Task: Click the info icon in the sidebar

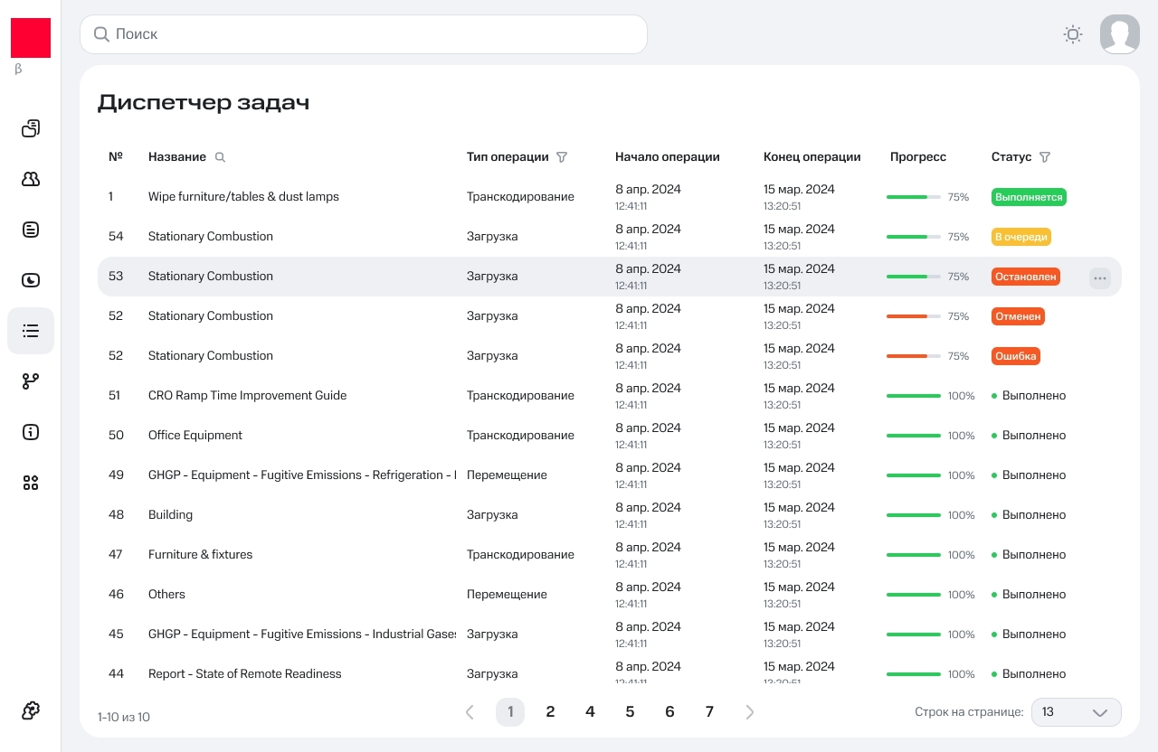Action: coord(31,432)
